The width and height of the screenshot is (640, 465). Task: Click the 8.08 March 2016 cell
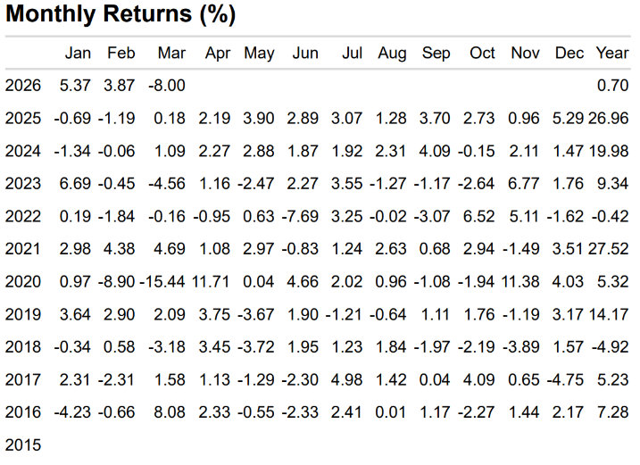[170, 411]
